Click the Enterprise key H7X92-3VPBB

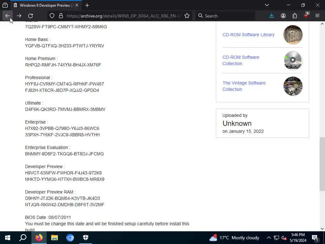62,128
